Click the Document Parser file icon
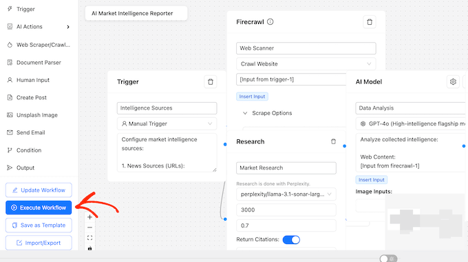 tap(10, 62)
